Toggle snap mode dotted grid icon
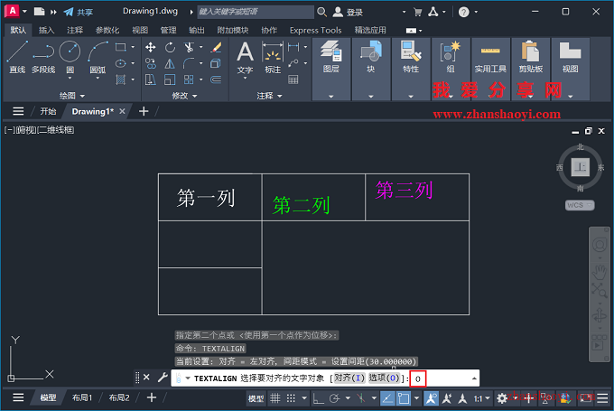 tap(291, 398)
